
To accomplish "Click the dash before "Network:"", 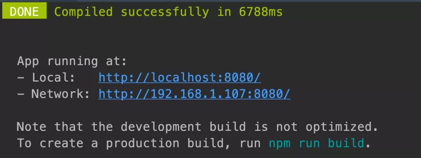I will click(x=20, y=94).
